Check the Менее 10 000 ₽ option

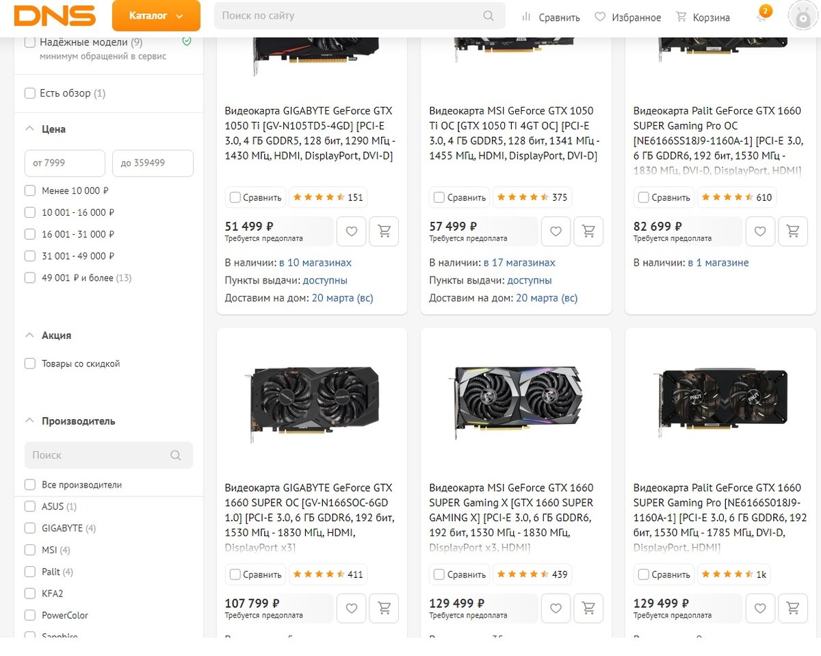coord(30,190)
